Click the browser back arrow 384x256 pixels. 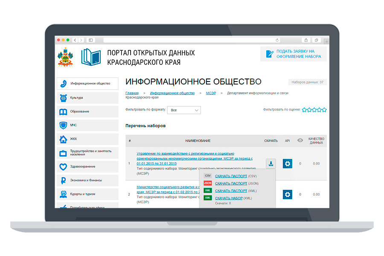75,40
